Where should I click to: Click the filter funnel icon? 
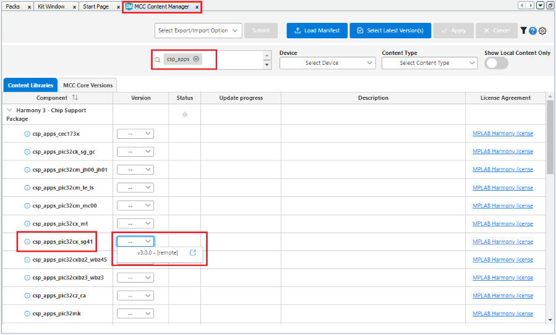523,30
